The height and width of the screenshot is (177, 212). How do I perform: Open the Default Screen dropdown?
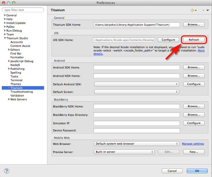[x=136, y=92]
